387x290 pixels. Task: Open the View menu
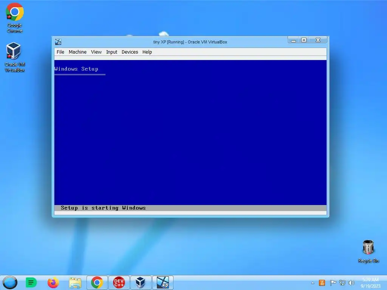96,52
